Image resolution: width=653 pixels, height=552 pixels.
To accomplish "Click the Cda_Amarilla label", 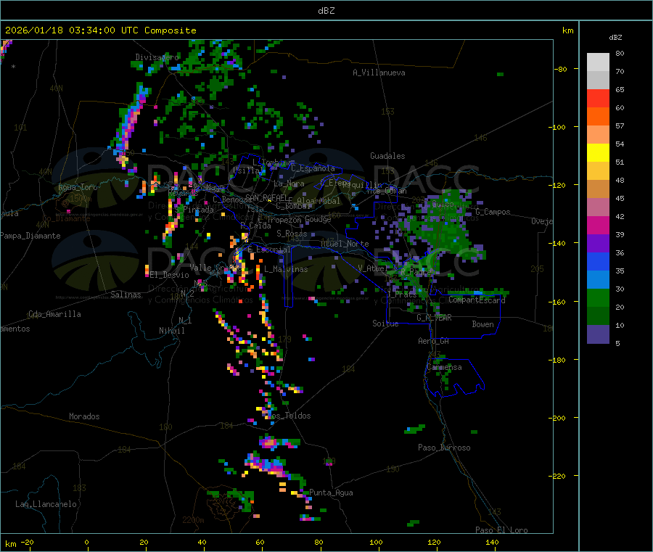I will pos(54,314).
